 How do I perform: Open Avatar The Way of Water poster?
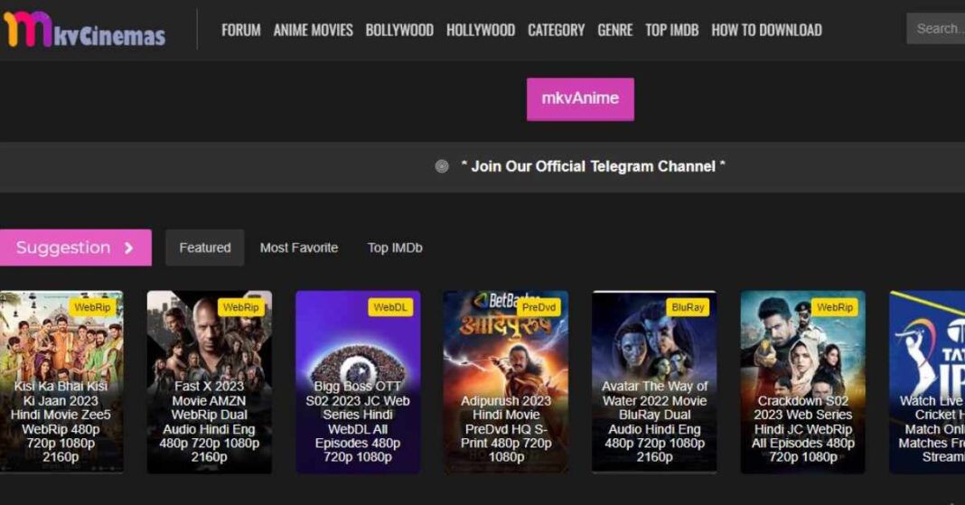pos(654,382)
